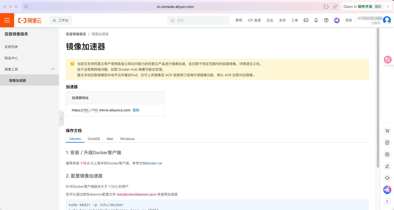The image size is (394, 210).
Task: Switch to the CentOS tab
Action: [94, 139]
